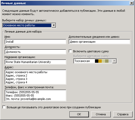Screen dimensions: 135x120
Task: Open the personal data set dropdown arrow
Action: (x=54, y=25)
